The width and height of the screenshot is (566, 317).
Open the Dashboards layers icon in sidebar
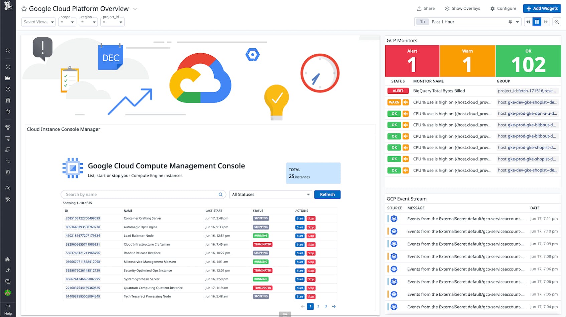pos(8,111)
